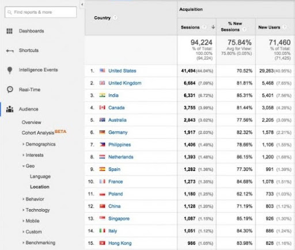
Task: Expand the Benchmarking section
Action: (23, 243)
